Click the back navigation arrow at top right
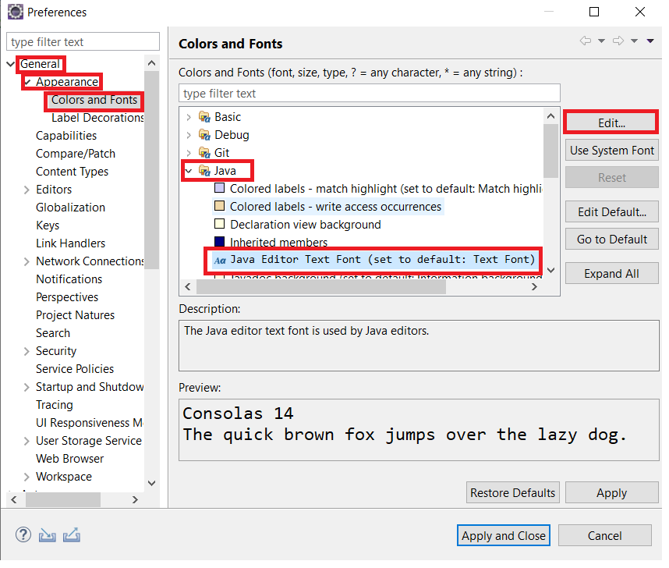Image resolution: width=669 pixels, height=568 pixels. [x=585, y=41]
